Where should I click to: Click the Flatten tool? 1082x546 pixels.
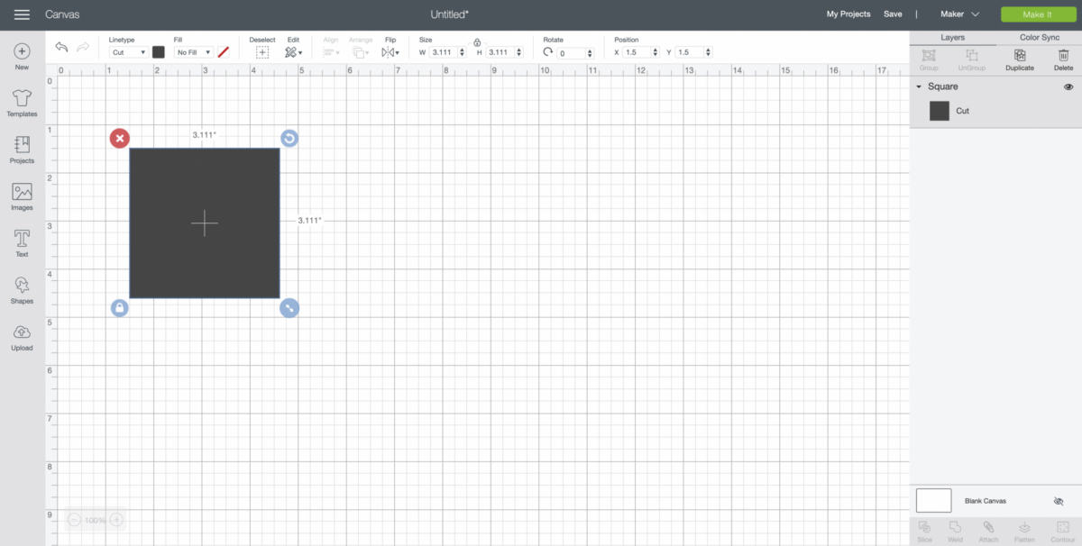pyautogui.click(x=1024, y=531)
